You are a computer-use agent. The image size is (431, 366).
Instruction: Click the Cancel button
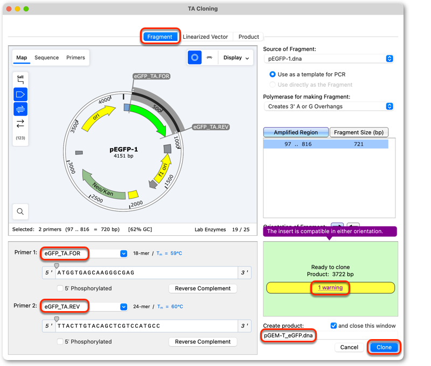[x=349, y=347]
